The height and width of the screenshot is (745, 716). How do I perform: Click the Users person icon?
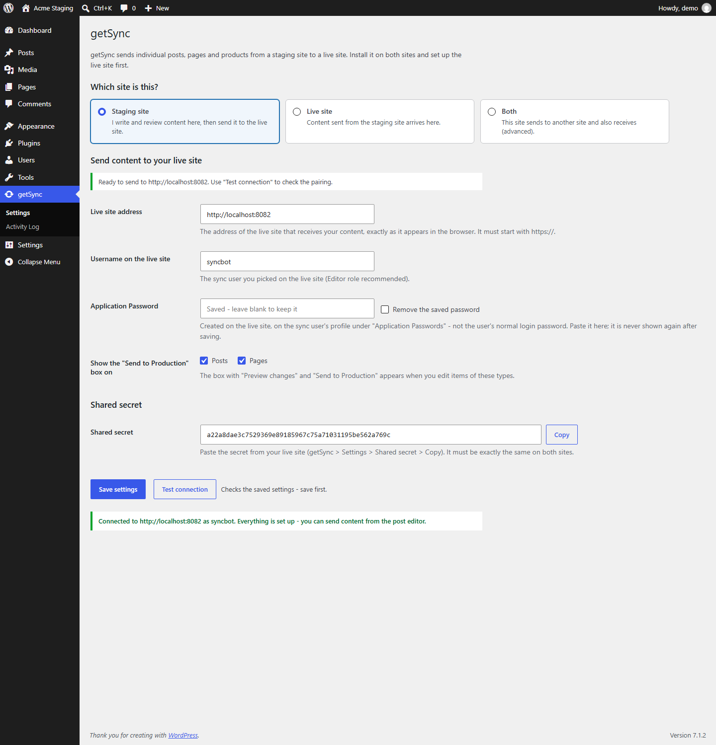coord(9,160)
